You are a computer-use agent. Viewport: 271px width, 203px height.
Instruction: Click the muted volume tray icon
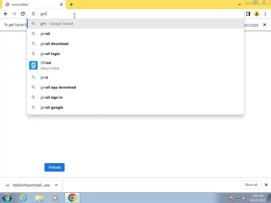pos(244,198)
